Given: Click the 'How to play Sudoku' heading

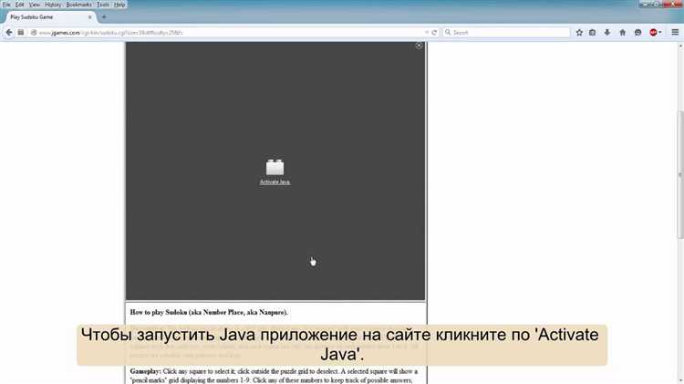Looking at the screenshot, I should tap(209, 313).
